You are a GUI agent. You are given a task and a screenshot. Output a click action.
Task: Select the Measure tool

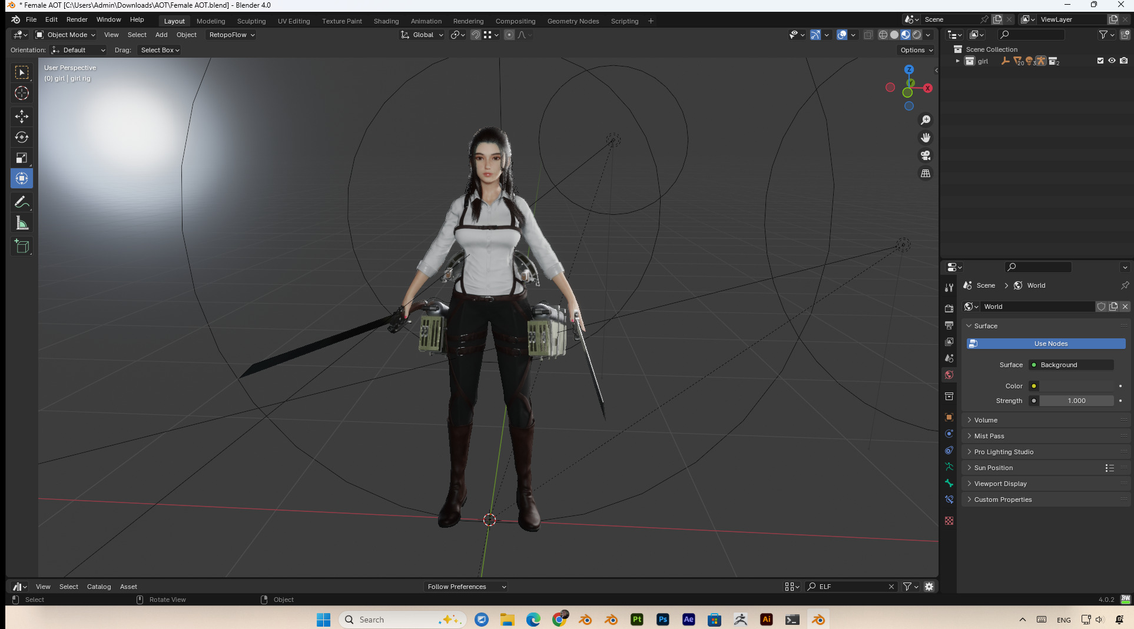22,223
